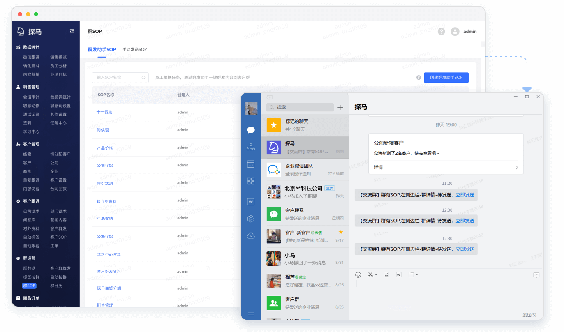Viewport: 564px width, 332px height.
Task: Open chat history icon at toolbar right
Action: click(x=536, y=275)
